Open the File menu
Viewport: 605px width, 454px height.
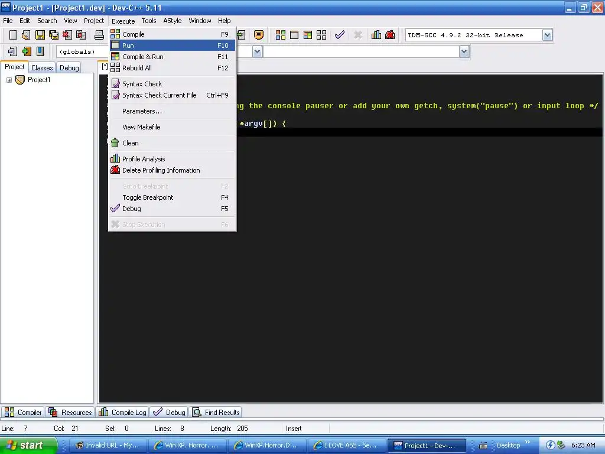8,21
